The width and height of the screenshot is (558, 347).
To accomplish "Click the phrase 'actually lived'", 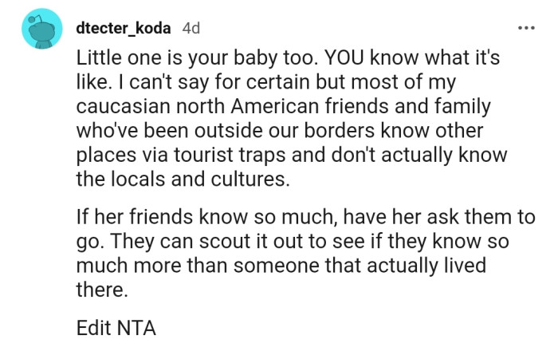I will [x=426, y=266].
